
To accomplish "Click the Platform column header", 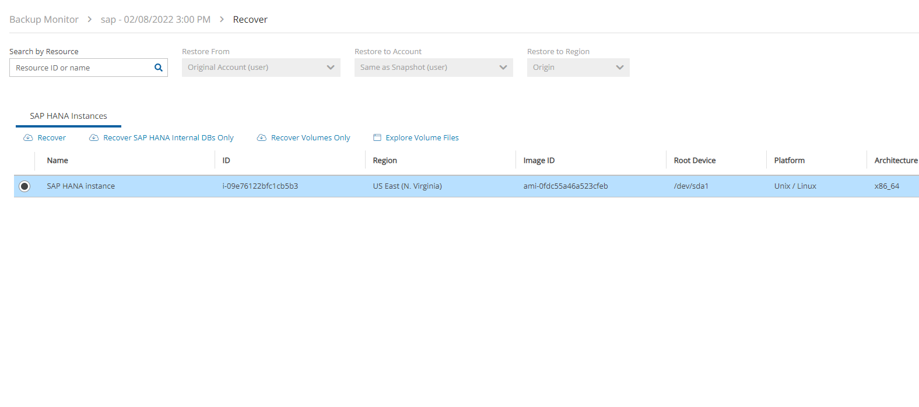I will point(789,161).
